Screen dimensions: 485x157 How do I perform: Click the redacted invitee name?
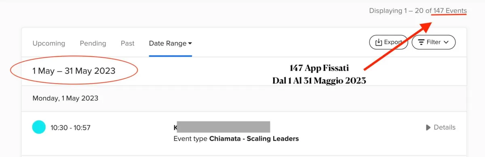[x=223, y=127]
